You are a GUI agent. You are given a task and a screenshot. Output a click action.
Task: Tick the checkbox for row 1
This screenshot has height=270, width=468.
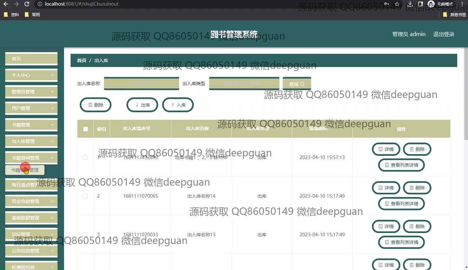point(85,157)
